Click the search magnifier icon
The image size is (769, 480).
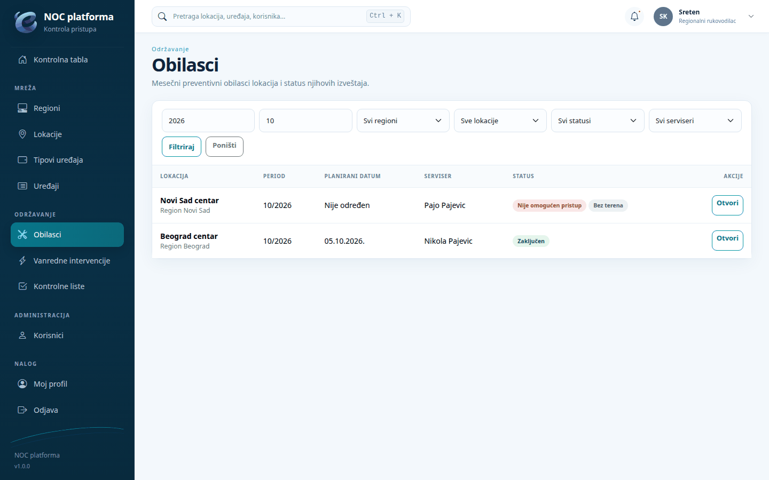162,17
